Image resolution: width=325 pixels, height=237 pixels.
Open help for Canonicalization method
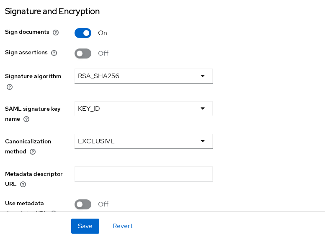click(33, 152)
